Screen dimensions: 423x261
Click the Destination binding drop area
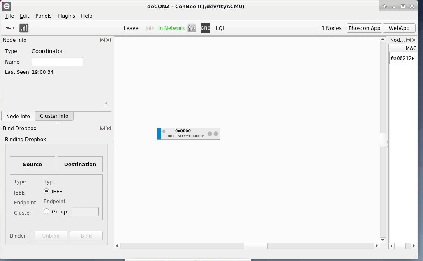pyautogui.click(x=80, y=164)
